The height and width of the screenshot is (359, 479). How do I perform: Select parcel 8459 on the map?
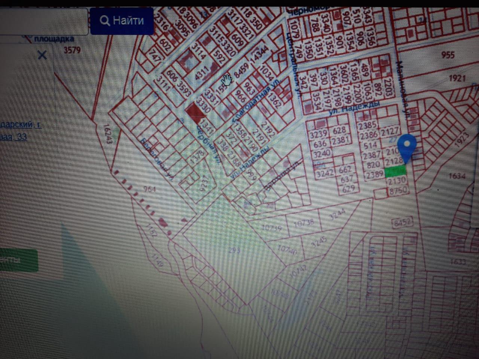pyautogui.click(x=241, y=71)
